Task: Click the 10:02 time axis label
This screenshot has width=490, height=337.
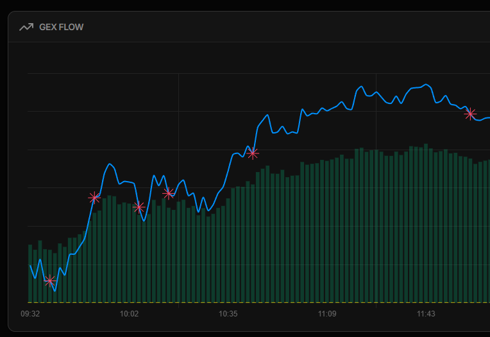Action: point(129,314)
